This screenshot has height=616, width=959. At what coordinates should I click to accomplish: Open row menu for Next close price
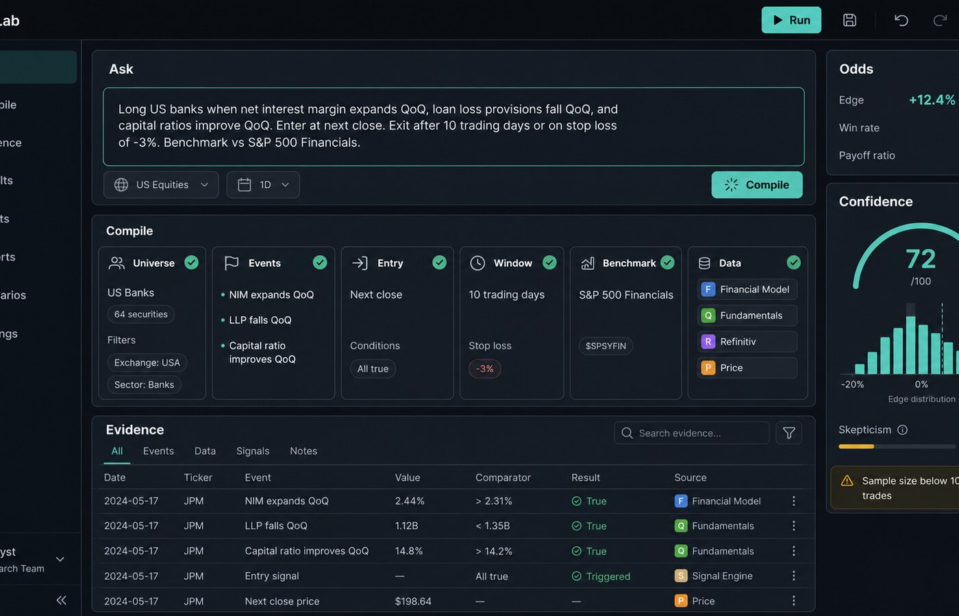[x=794, y=600]
